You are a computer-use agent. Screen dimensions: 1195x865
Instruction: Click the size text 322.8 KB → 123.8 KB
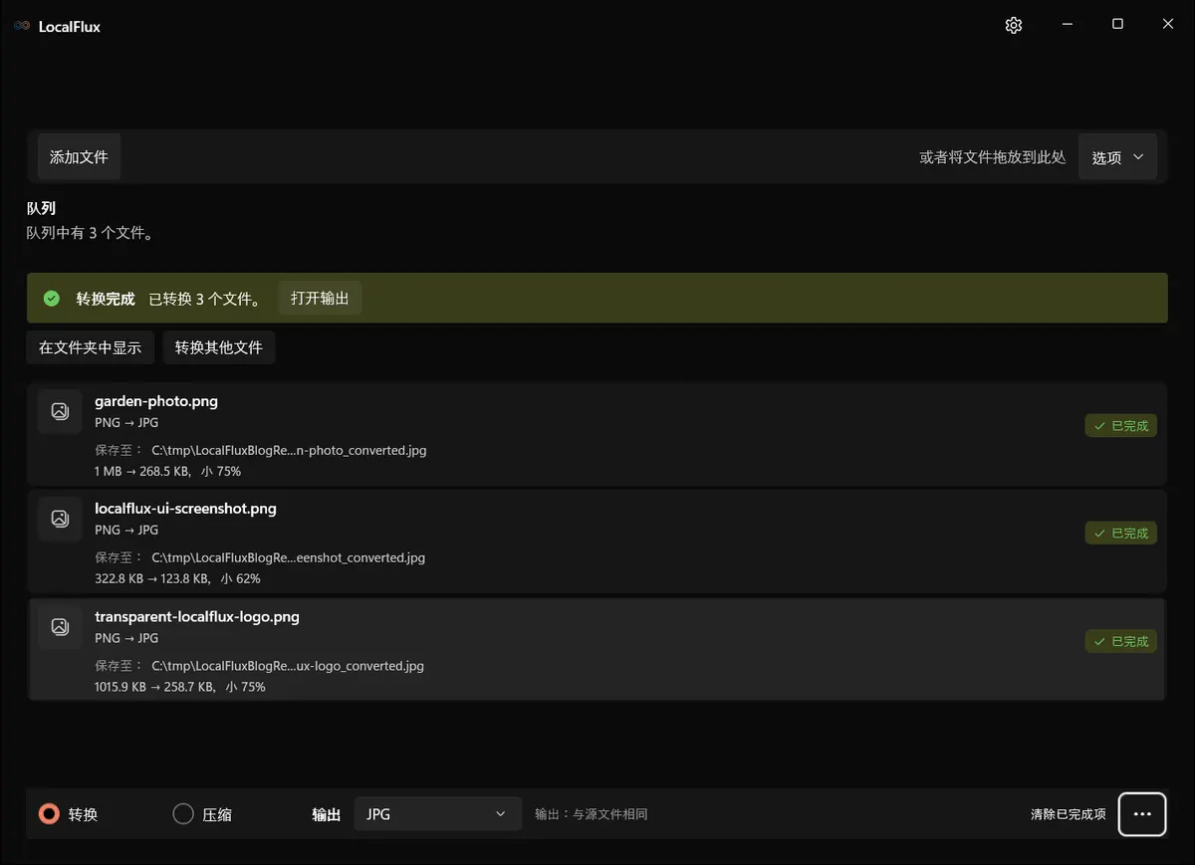tap(151, 578)
